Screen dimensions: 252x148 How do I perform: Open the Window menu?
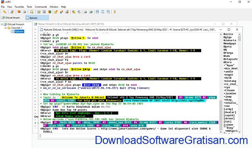pos(54,7)
